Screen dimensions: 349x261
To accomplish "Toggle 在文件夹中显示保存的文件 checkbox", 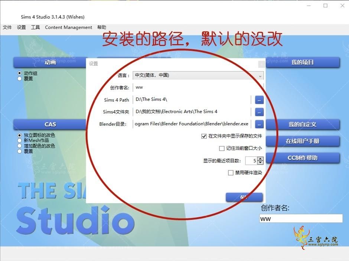I will point(204,136).
